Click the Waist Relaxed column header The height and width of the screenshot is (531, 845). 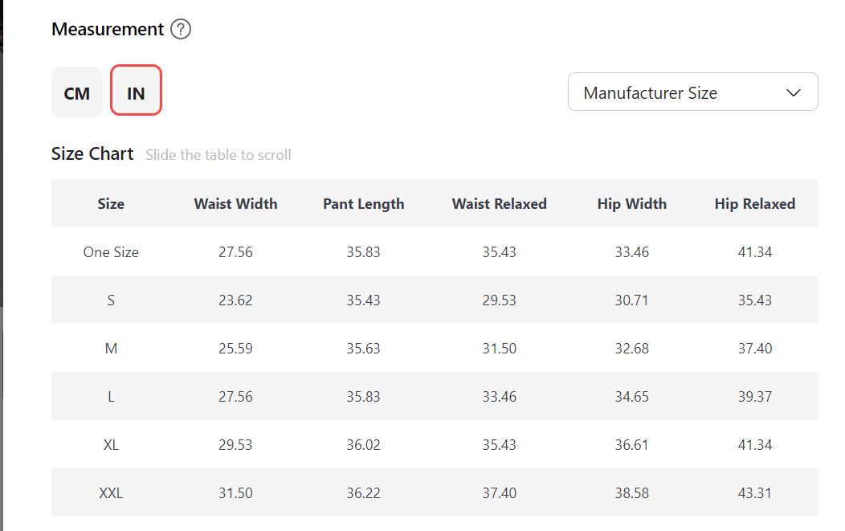click(499, 204)
